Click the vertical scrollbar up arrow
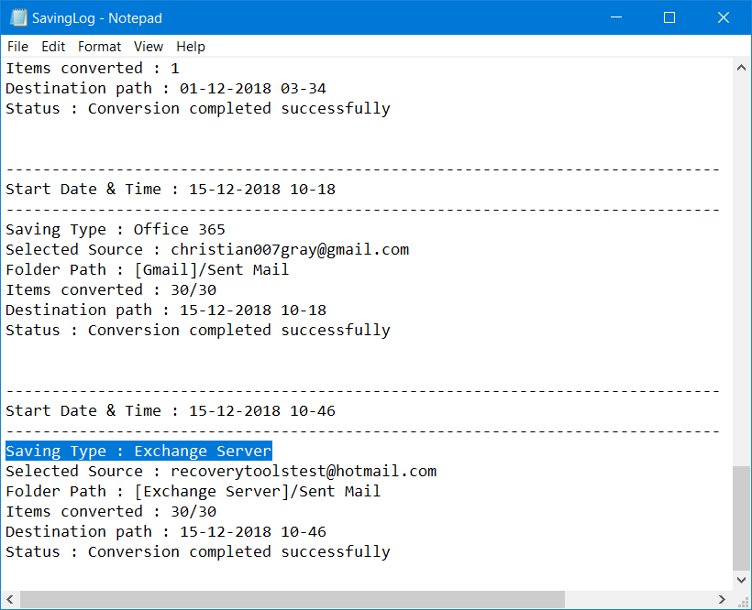Image resolution: width=752 pixels, height=610 pixels. 741,68
